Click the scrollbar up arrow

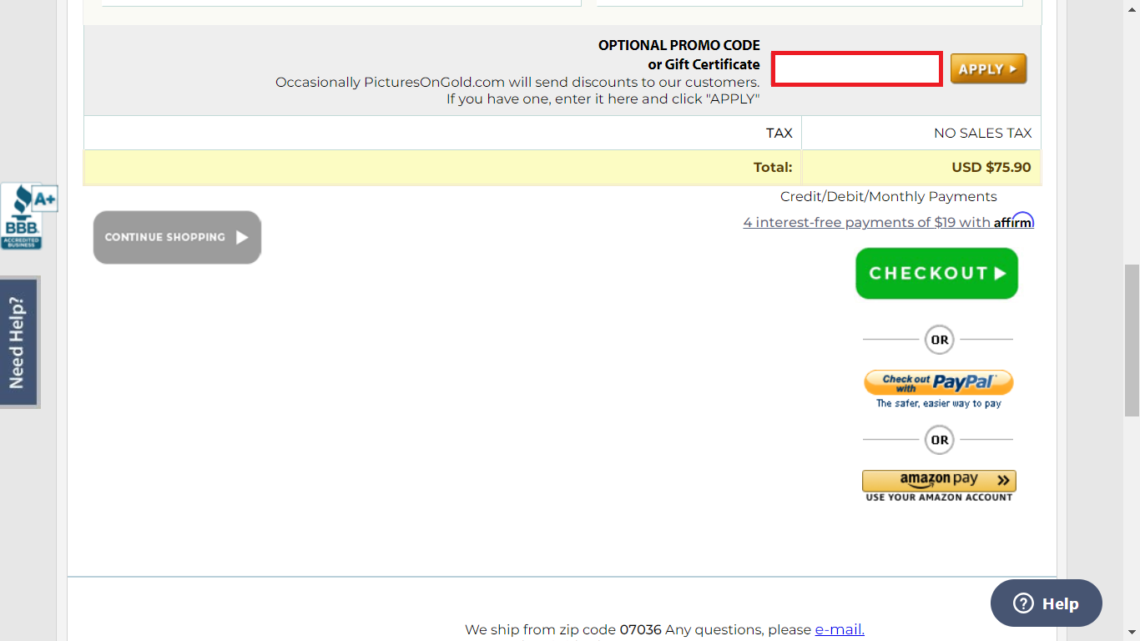(x=1132, y=9)
